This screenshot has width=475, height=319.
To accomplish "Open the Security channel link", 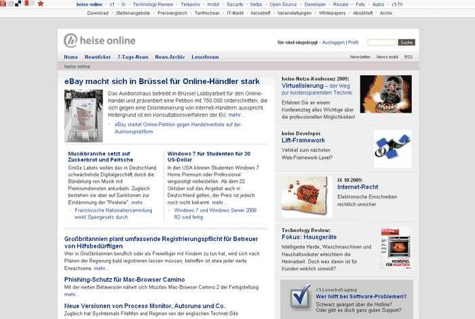I will click(x=235, y=5).
